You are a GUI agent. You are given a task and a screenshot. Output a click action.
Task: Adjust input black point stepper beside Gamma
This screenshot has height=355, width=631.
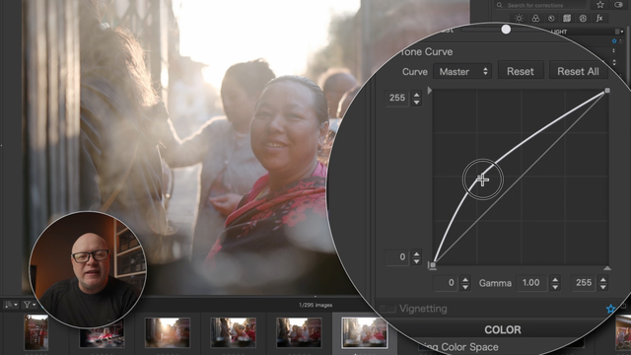[465, 283]
